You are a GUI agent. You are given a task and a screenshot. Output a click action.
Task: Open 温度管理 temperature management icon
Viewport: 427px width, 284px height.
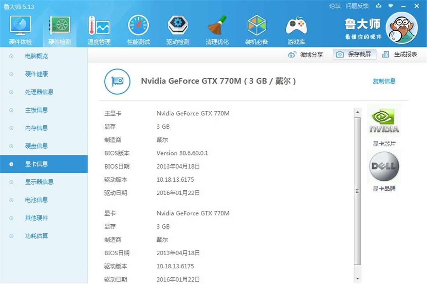tap(99, 26)
